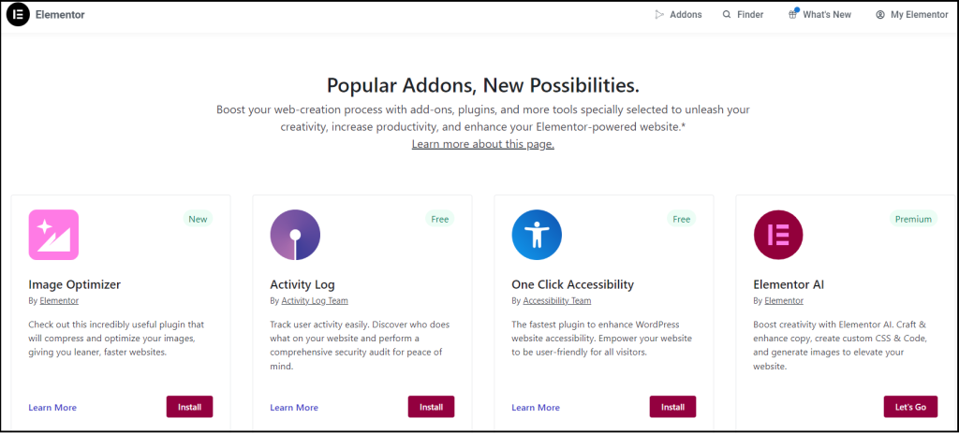The width and height of the screenshot is (959, 433).
Task: Click the Premium badge on Elementor AI
Action: tap(913, 219)
